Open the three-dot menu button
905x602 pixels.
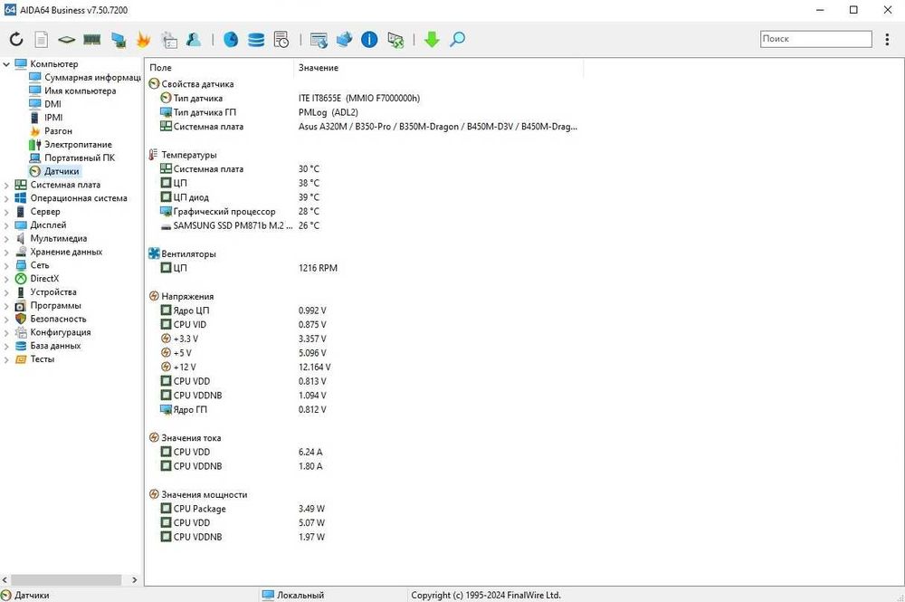point(887,39)
